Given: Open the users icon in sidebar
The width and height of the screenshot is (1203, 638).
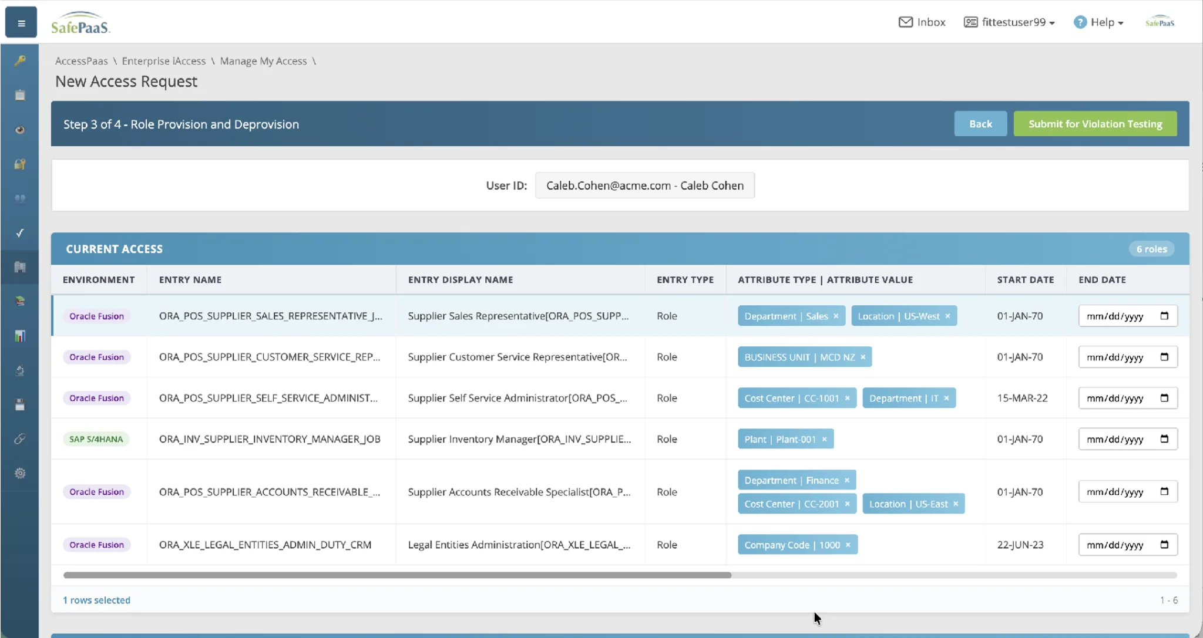Looking at the screenshot, I should pyautogui.click(x=20, y=198).
